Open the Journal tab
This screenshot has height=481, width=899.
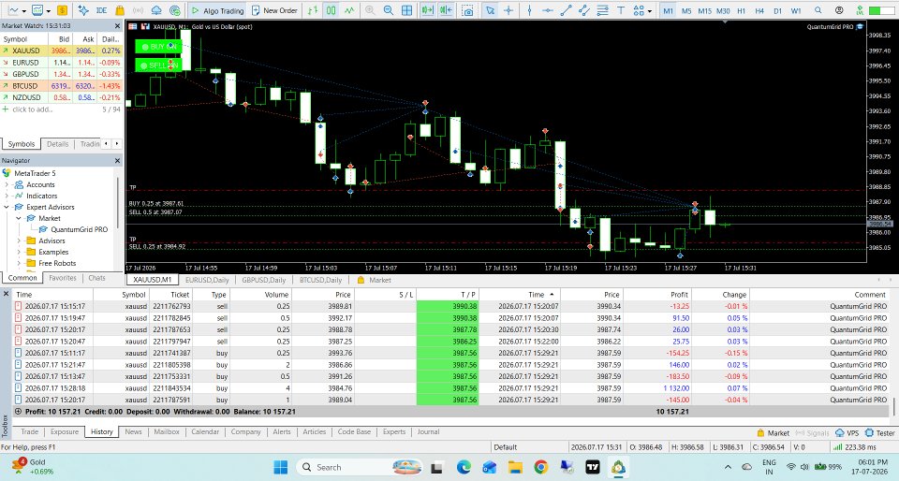click(x=428, y=431)
